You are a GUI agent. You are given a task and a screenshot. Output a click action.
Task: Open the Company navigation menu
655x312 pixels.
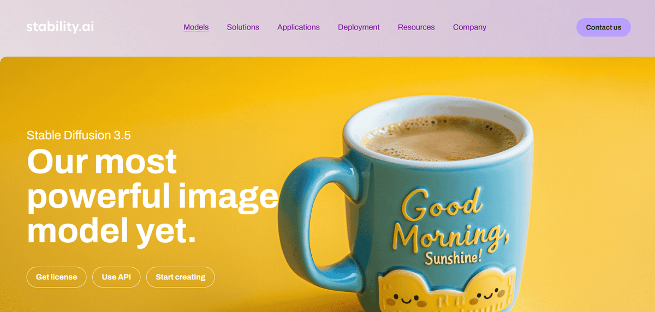[x=469, y=27]
